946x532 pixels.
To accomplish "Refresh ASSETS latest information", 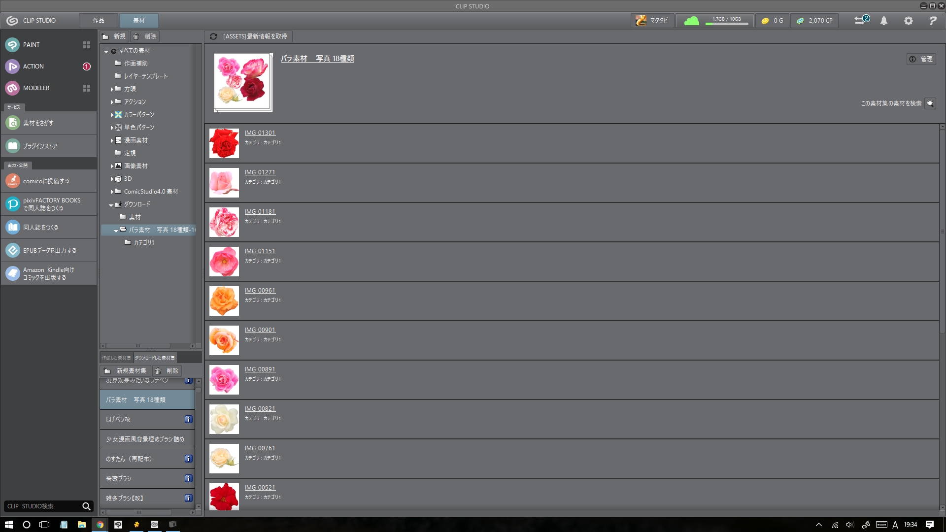I will click(x=248, y=36).
